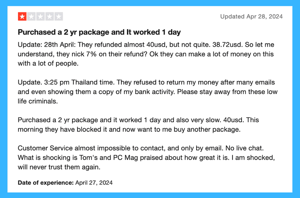Click the red filled first star

[x=22, y=16]
